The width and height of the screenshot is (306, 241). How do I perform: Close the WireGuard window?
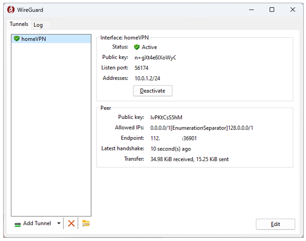coord(293,10)
